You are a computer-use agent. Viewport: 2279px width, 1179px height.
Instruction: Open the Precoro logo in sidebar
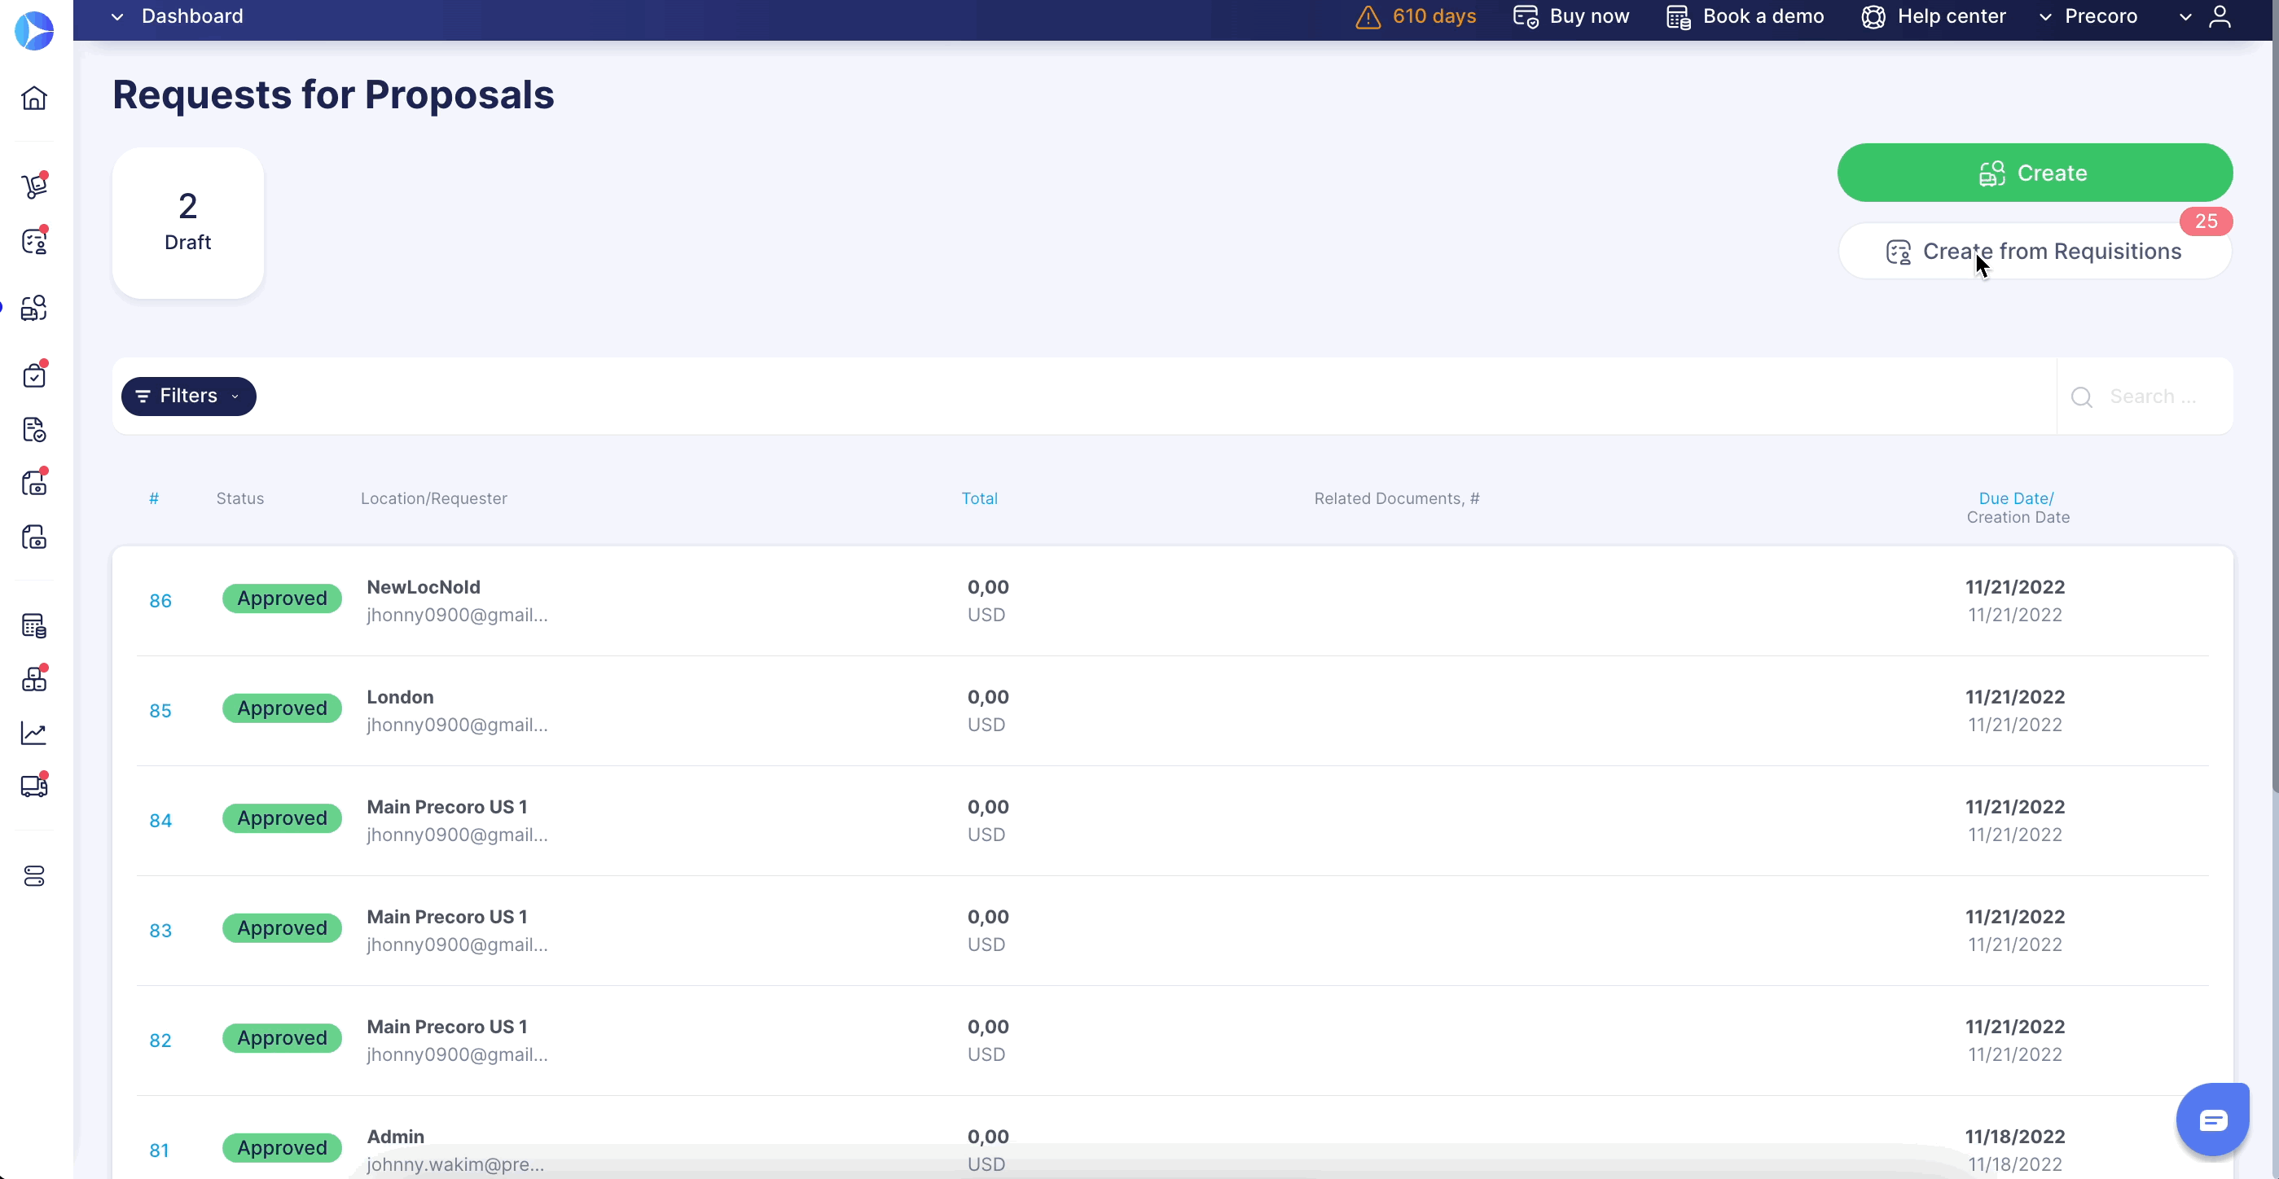pos(34,30)
